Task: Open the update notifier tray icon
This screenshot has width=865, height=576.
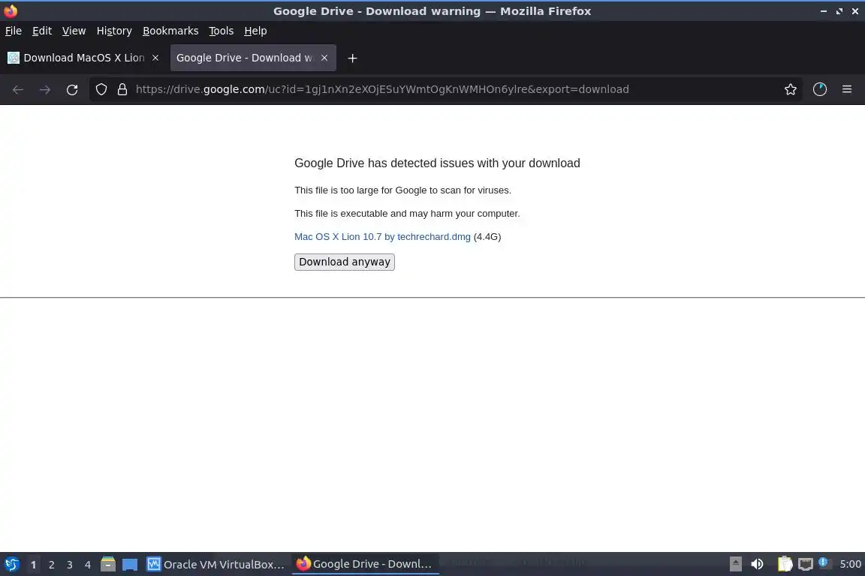Action: click(x=823, y=562)
